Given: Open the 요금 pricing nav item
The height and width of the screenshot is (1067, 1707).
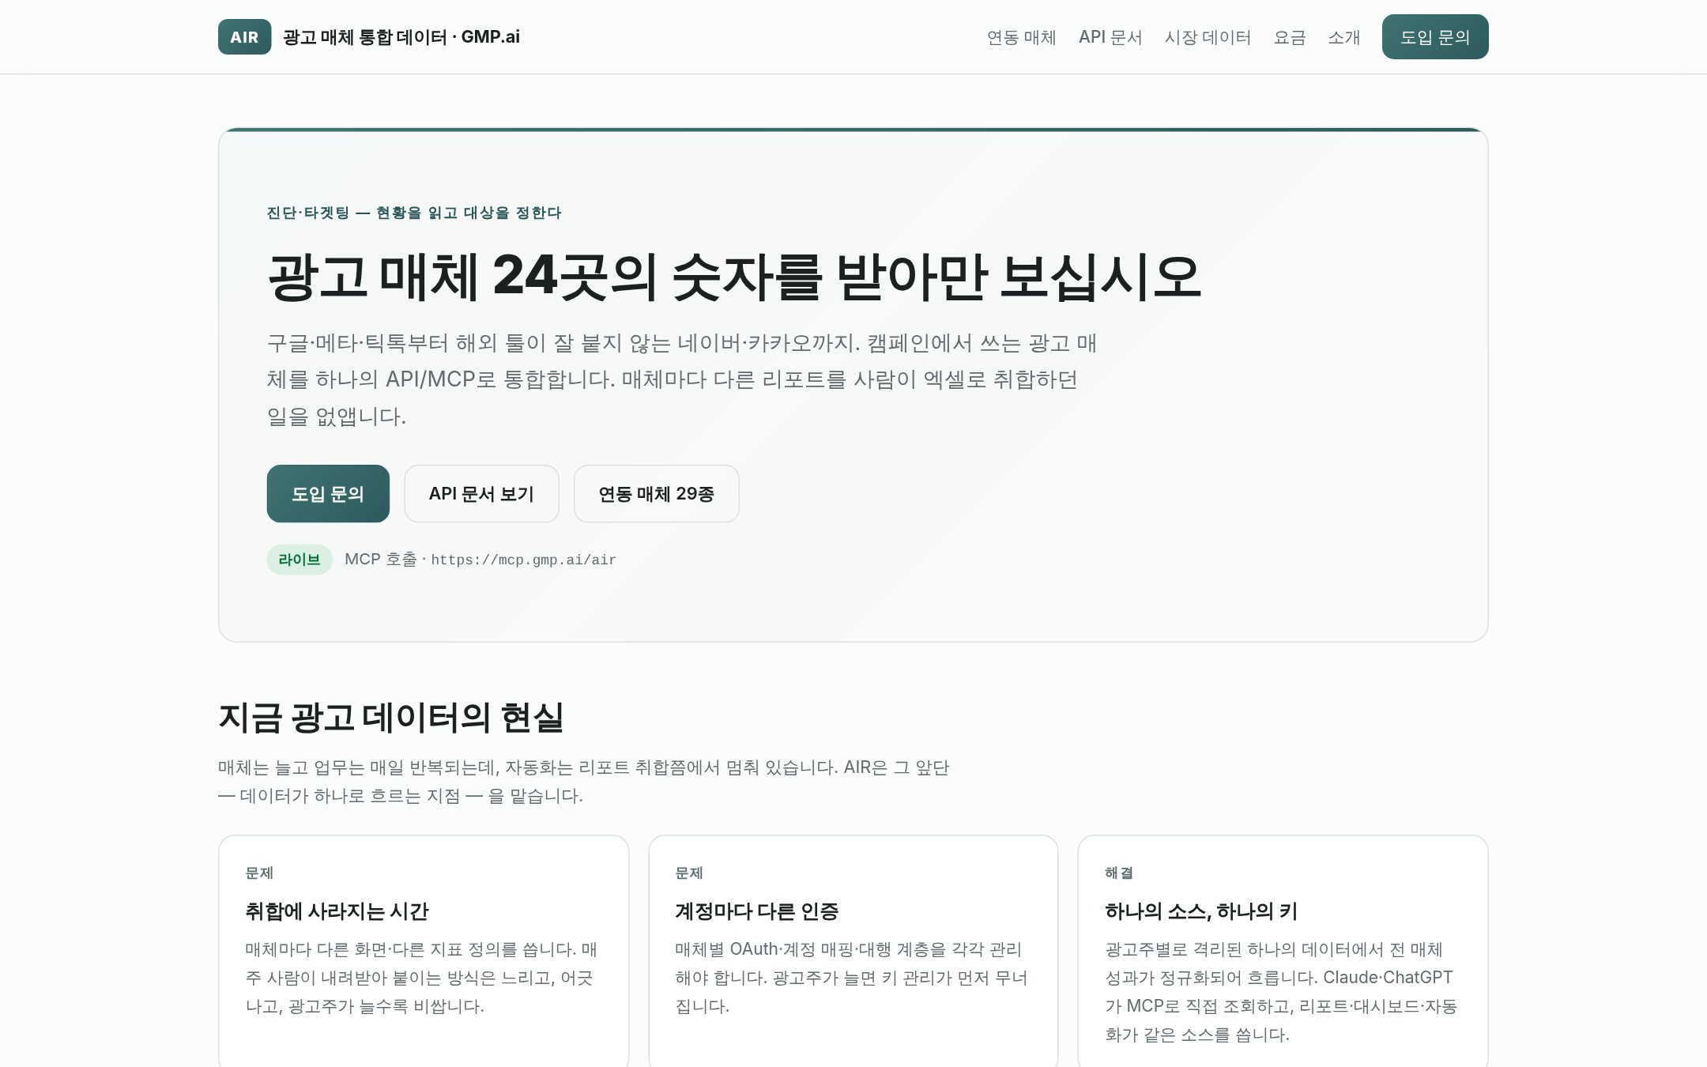Looking at the screenshot, I should [x=1289, y=37].
